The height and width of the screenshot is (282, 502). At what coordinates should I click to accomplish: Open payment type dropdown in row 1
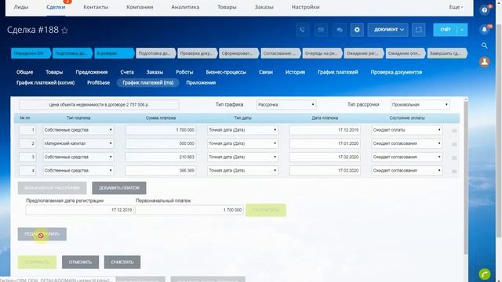78,130
